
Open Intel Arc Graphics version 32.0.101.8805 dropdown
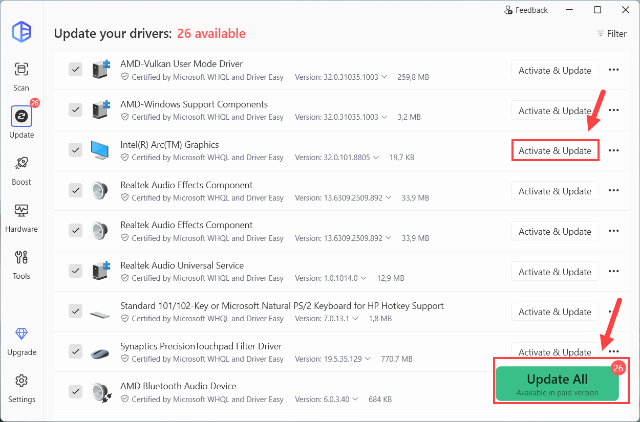click(x=376, y=158)
